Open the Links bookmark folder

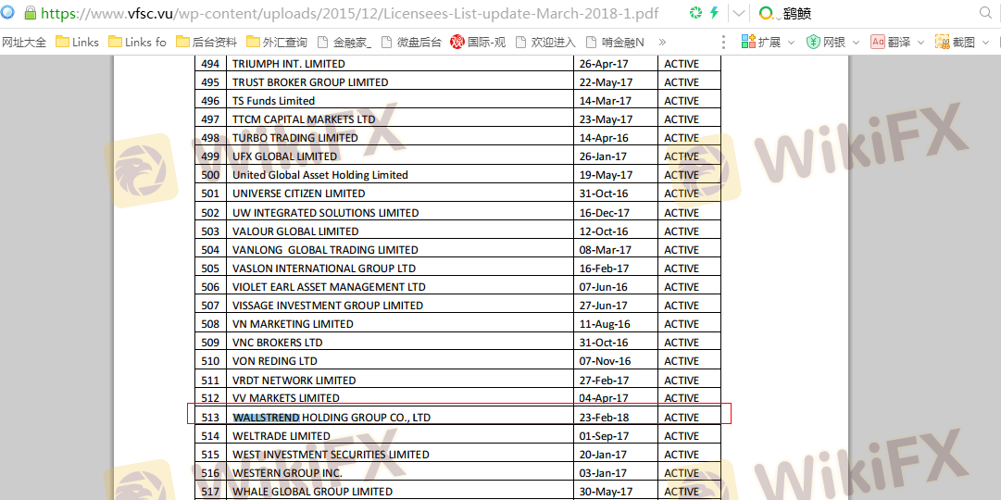(77, 43)
